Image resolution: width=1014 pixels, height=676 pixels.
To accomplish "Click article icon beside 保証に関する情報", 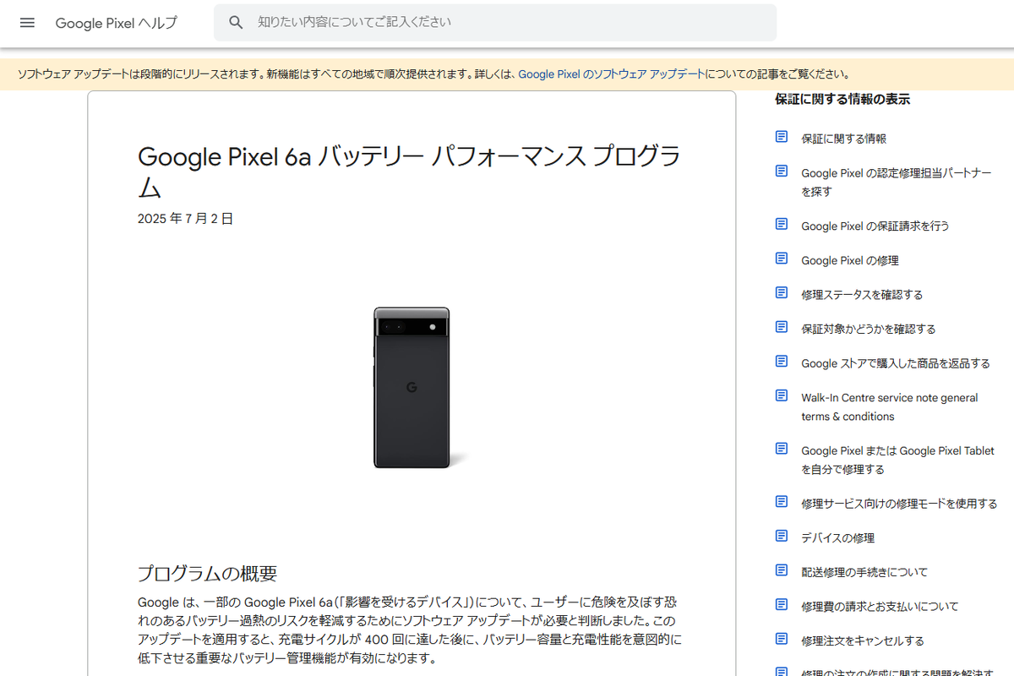I will point(782,137).
